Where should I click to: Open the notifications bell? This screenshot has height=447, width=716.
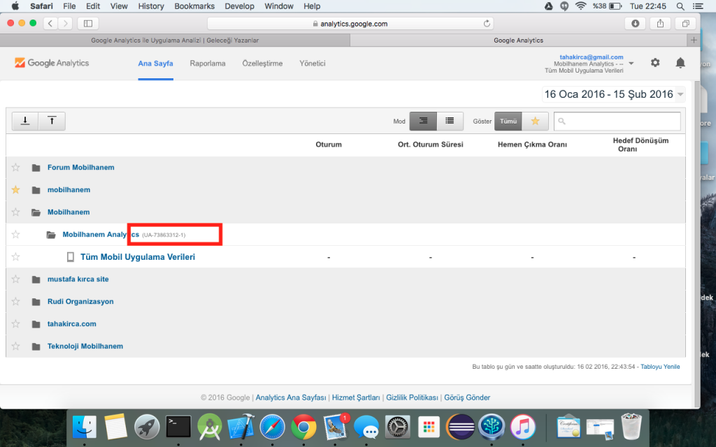680,63
